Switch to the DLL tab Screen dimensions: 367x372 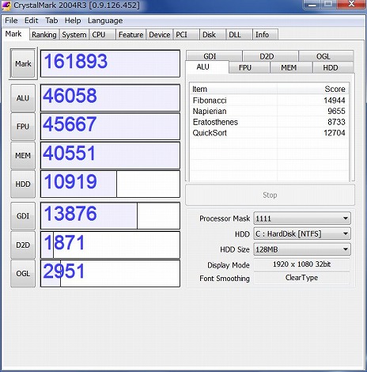click(x=239, y=35)
